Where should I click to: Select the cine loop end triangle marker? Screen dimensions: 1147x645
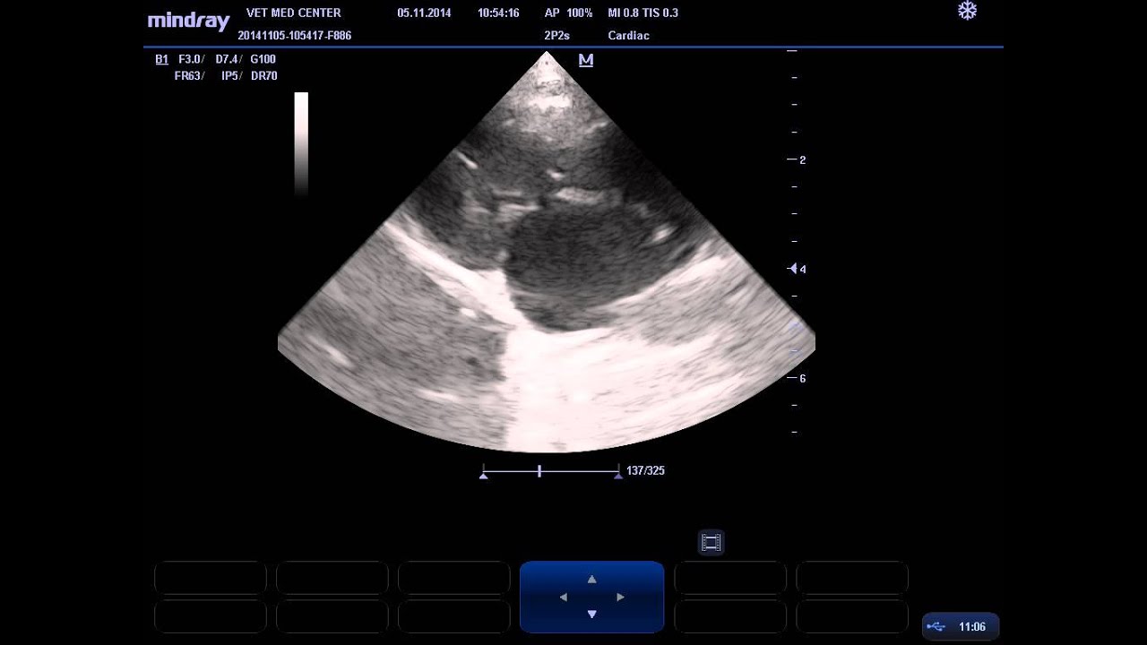click(x=618, y=476)
